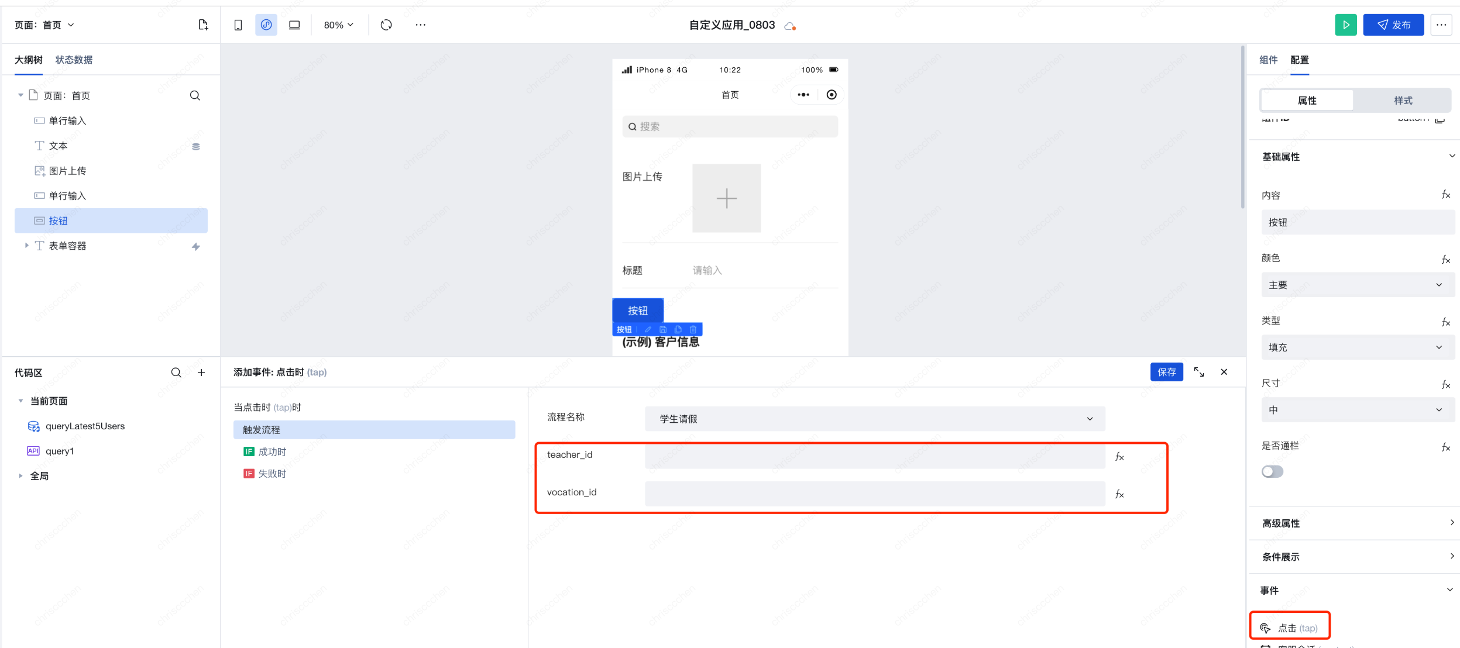Search the outline tree with magnifier icon
This screenshot has height=648, width=1460.
(x=195, y=95)
